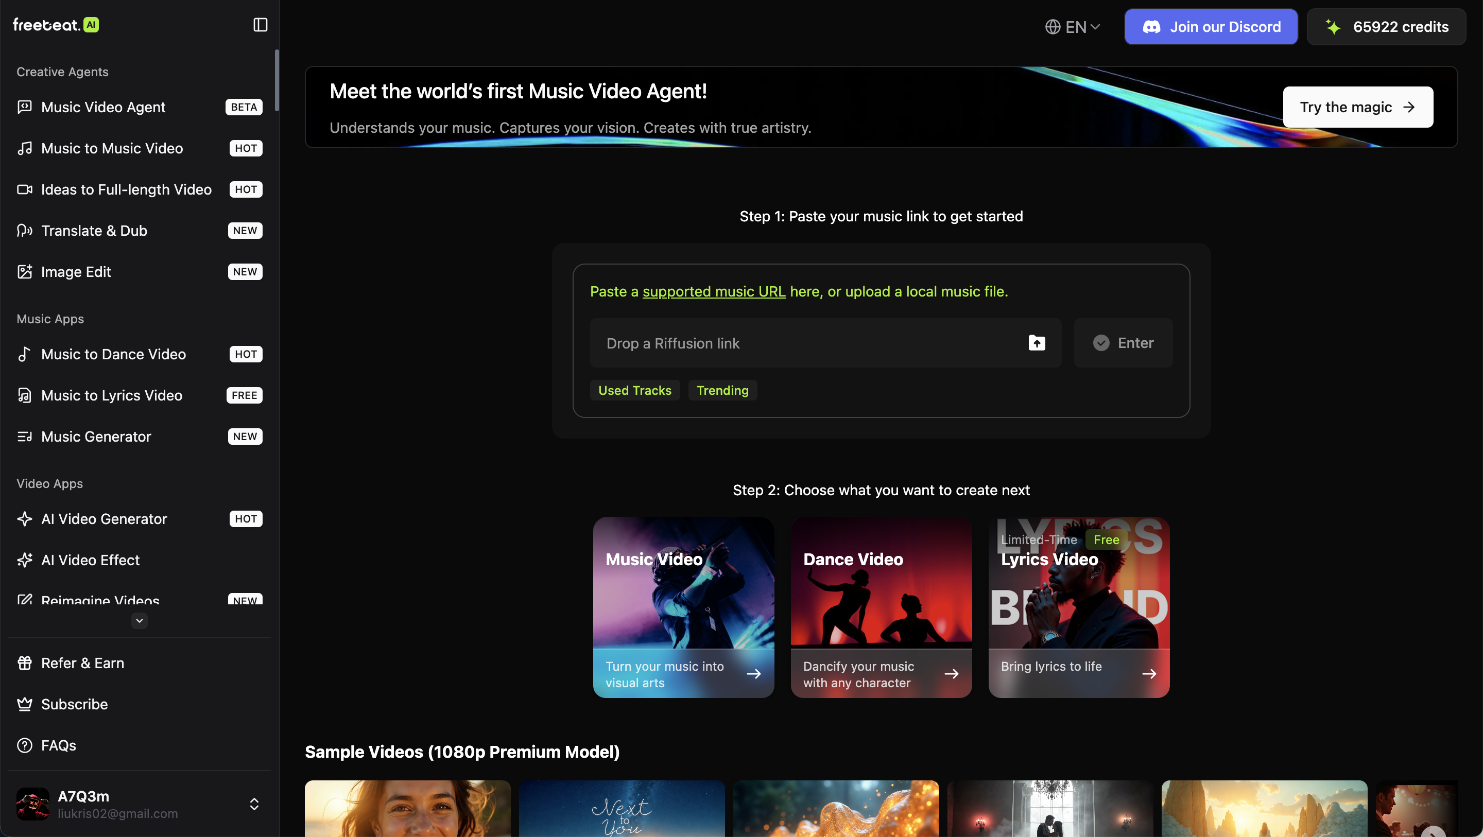Click the sparkle credits icon
Image resolution: width=1483 pixels, height=837 pixels.
[1333, 27]
